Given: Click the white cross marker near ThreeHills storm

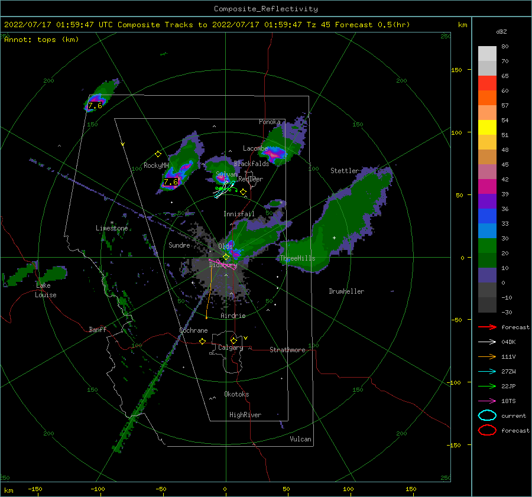Looking at the screenshot, I should (334, 238).
